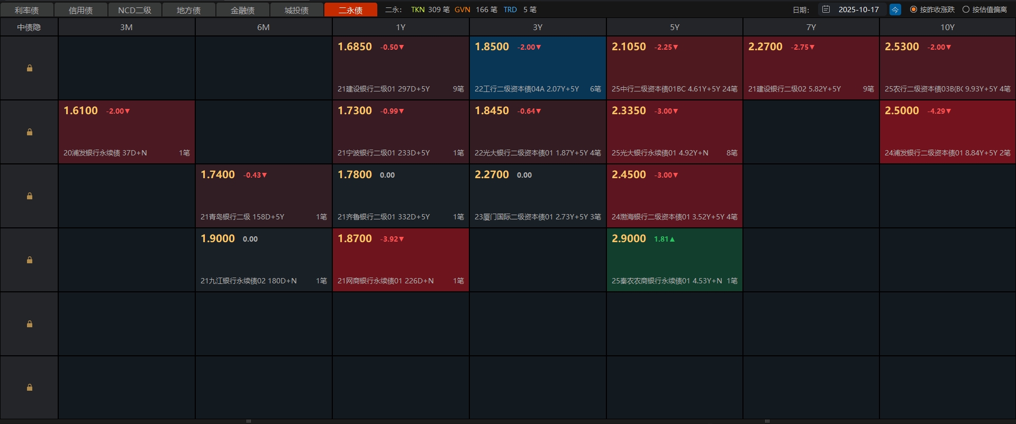Click the 7Y column header
The image size is (1016, 424).
811,27
